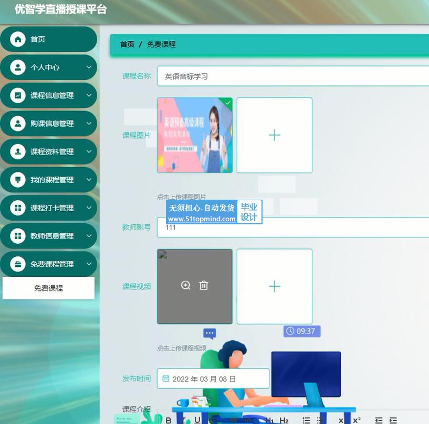The height and width of the screenshot is (424, 429).
Task: Click the 课程介绍 label
Action: [x=136, y=409]
